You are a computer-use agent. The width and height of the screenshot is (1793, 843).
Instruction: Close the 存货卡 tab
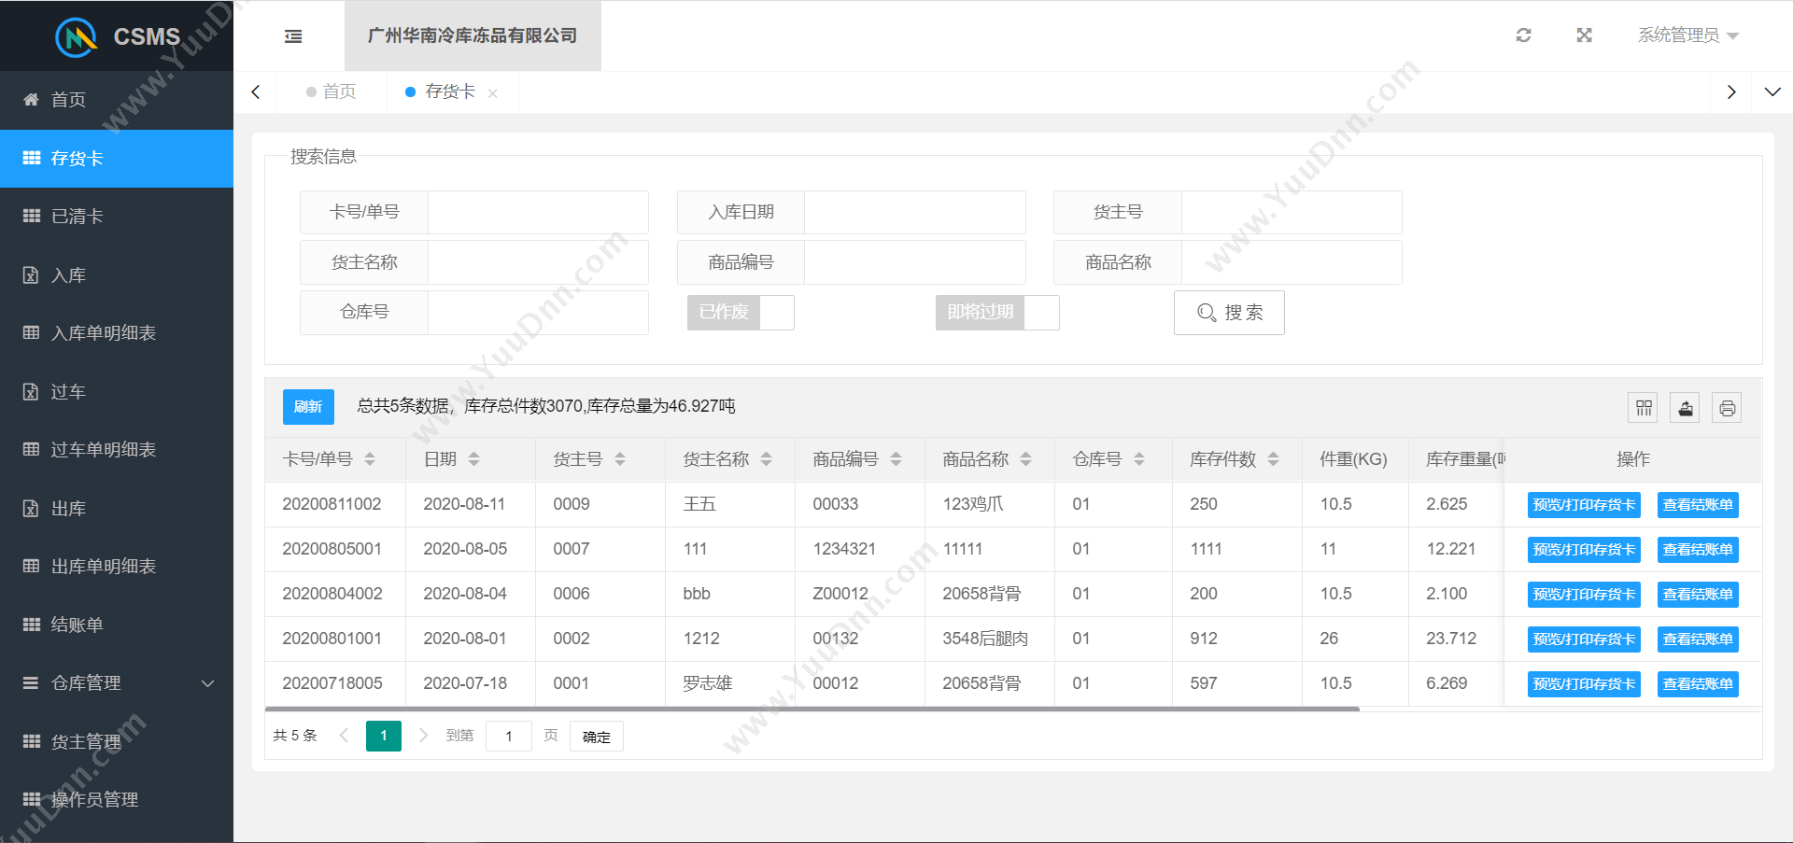point(492,93)
